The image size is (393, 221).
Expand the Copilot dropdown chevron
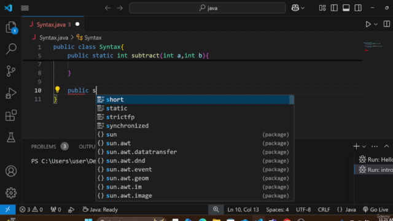point(303,8)
